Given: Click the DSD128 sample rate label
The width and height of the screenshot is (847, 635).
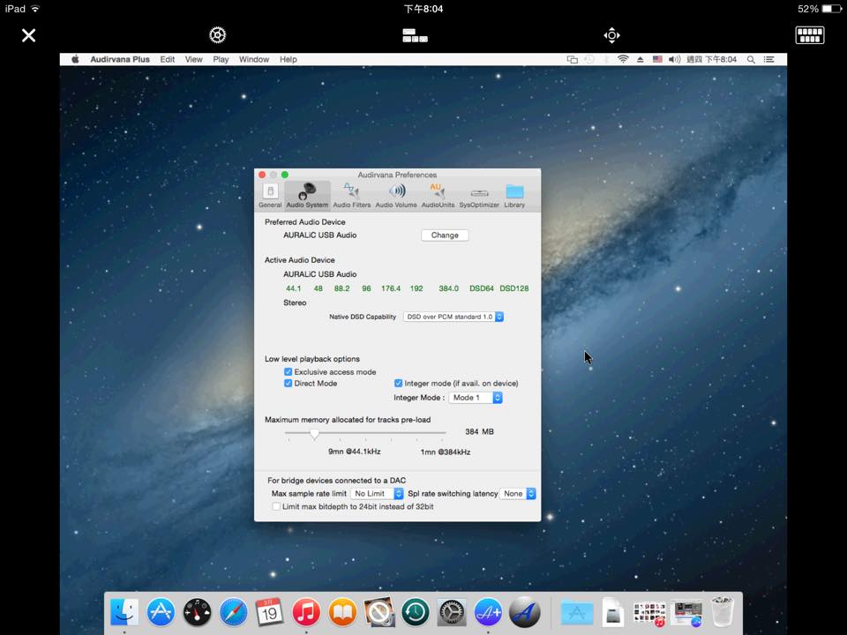Looking at the screenshot, I should (x=514, y=288).
